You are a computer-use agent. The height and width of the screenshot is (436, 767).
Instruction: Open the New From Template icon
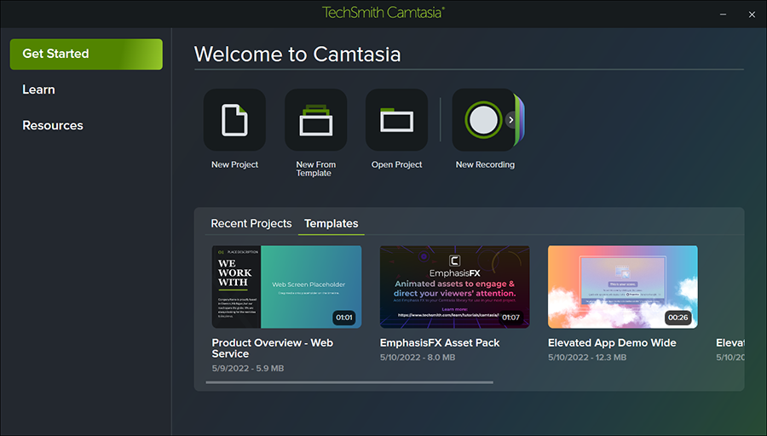[x=315, y=120]
